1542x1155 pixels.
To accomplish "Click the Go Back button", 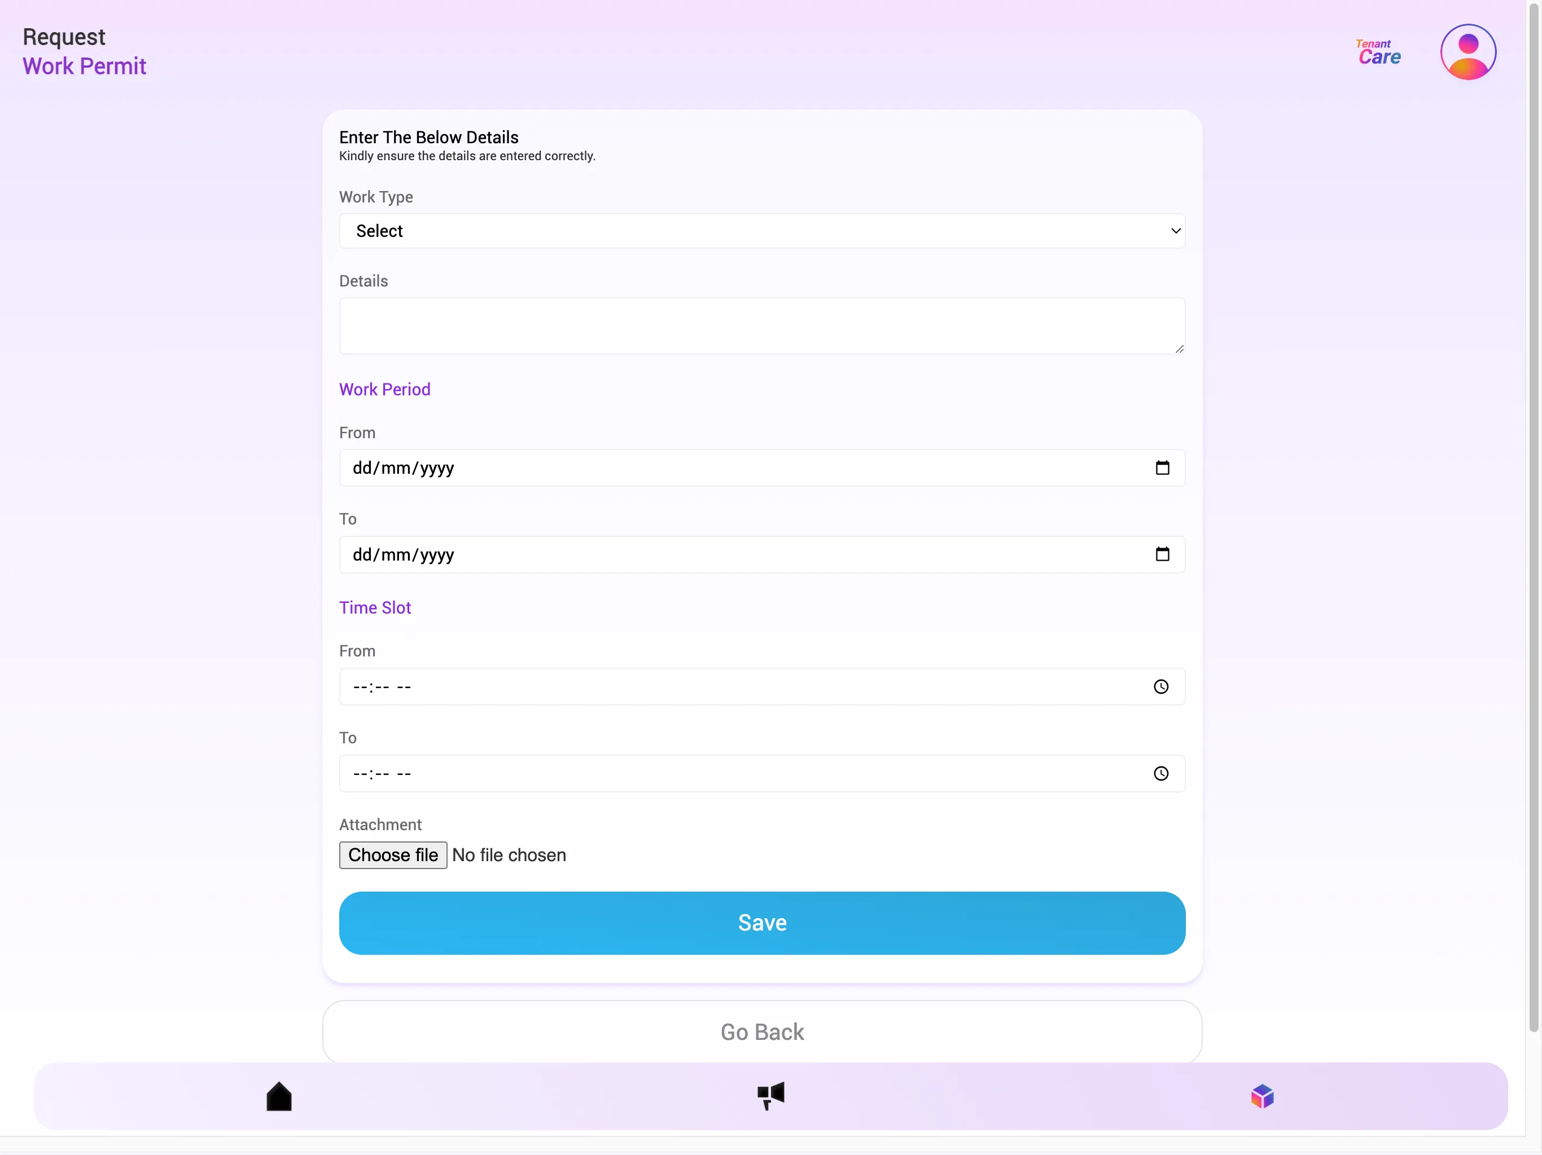I will click(763, 1031).
